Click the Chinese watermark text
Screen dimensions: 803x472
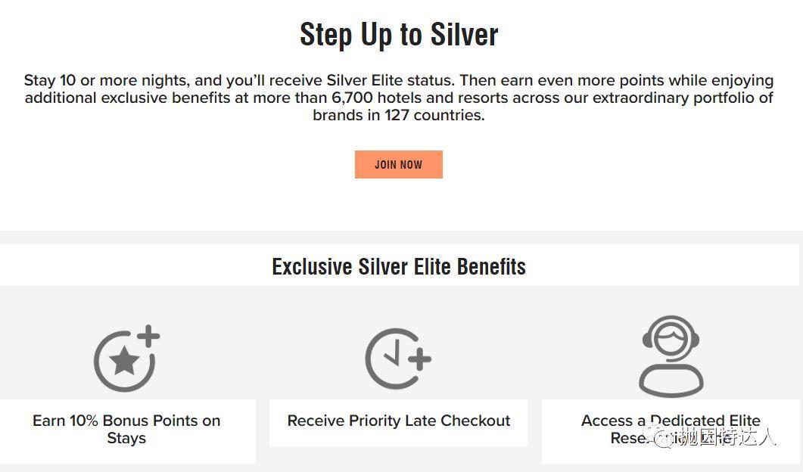pos(727,436)
